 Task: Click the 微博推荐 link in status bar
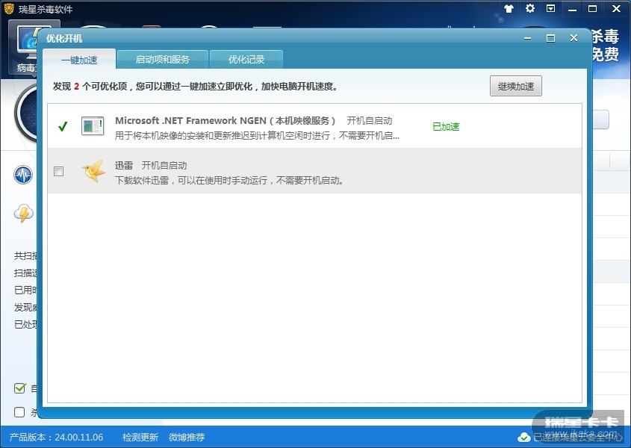(x=187, y=437)
